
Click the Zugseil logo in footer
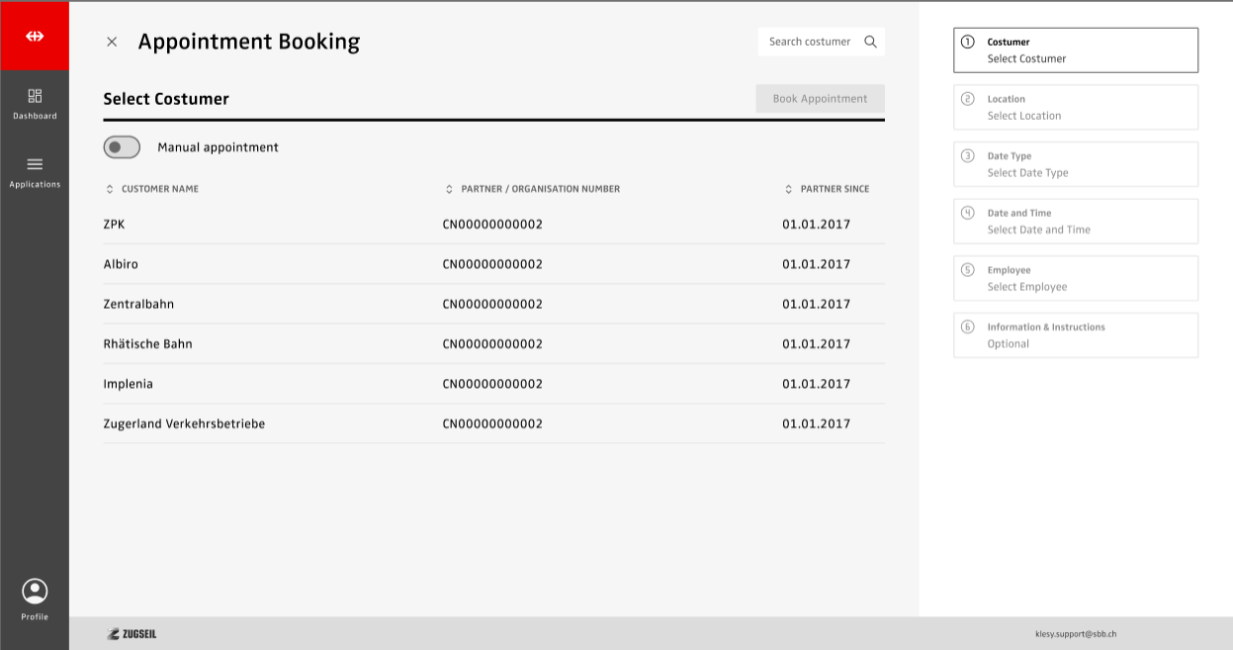pyautogui.click(x=132, y=634)
